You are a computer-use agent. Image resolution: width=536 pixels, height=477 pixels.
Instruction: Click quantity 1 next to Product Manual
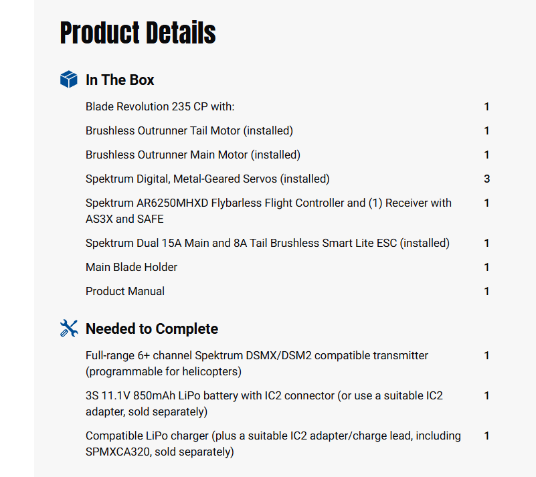coord(487,291)
